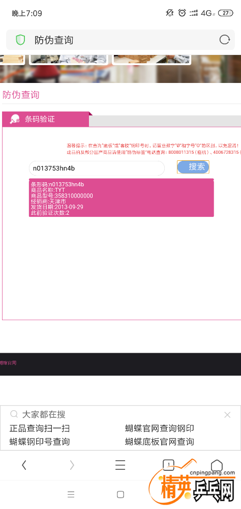
Task: Tap the red 温馨提示 notice text
Action: (x=154, y=149)
